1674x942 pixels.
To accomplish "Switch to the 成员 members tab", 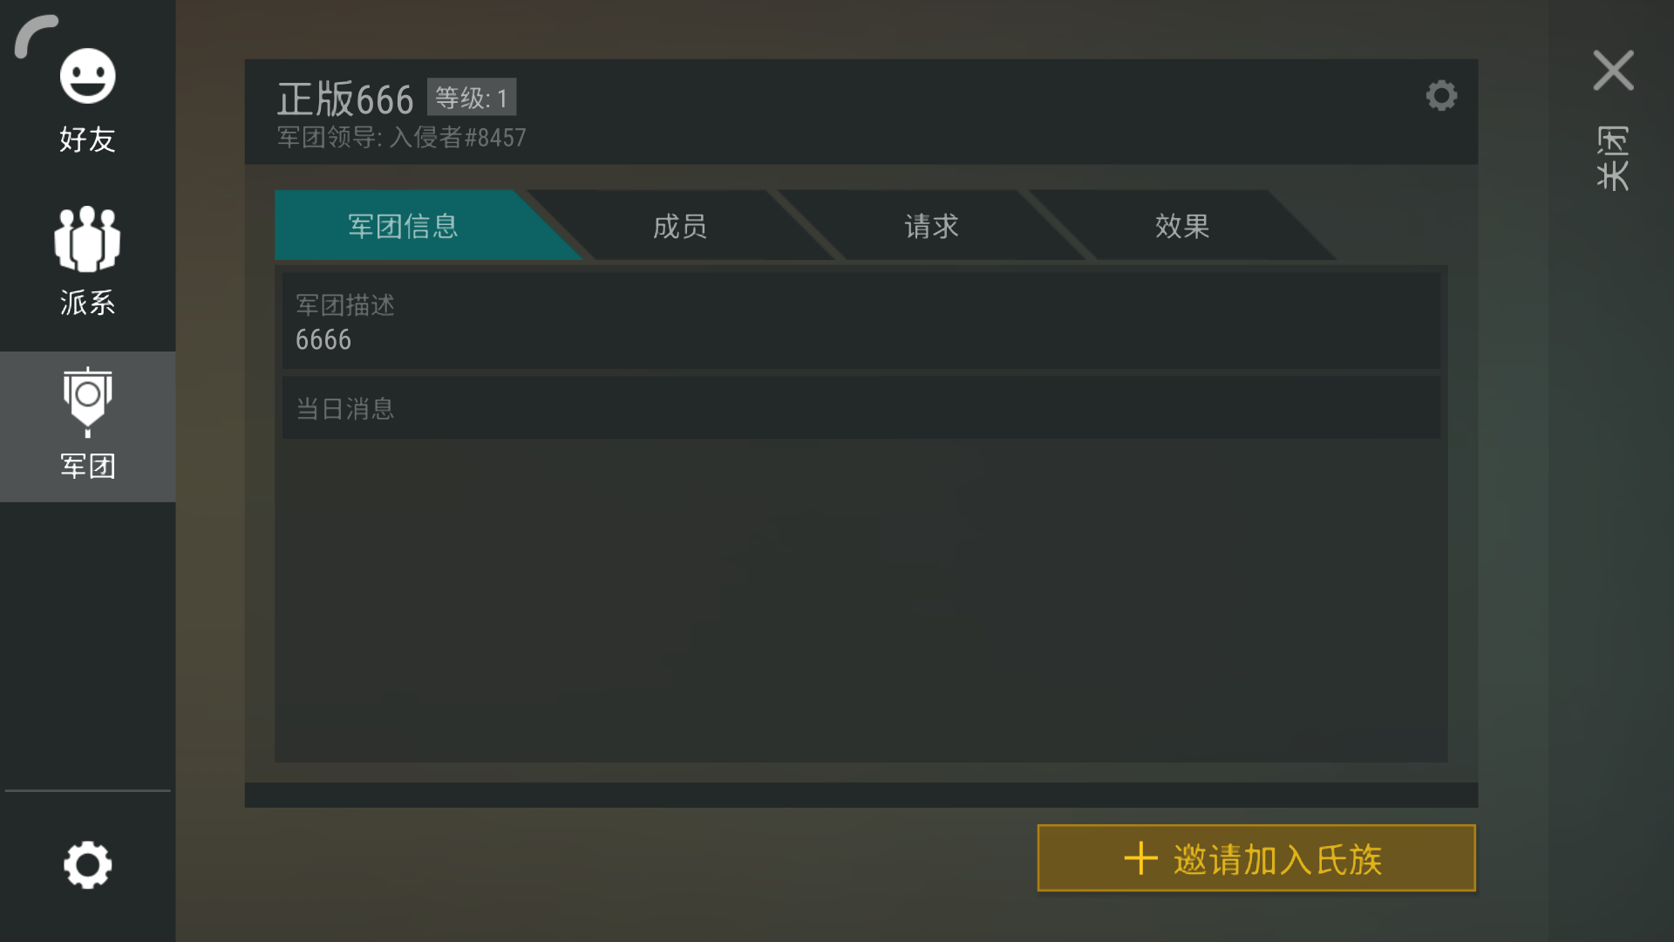I will (680, 225).
